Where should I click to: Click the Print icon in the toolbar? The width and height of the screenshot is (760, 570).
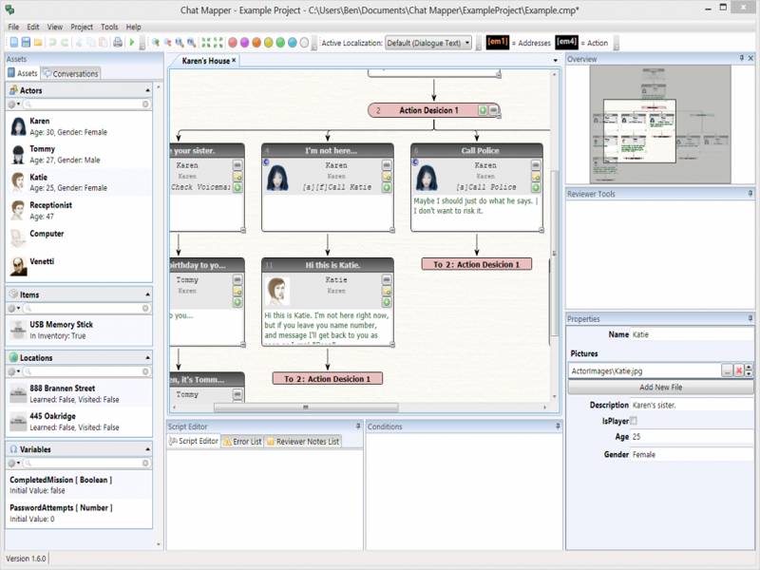(x=118, y=43)
